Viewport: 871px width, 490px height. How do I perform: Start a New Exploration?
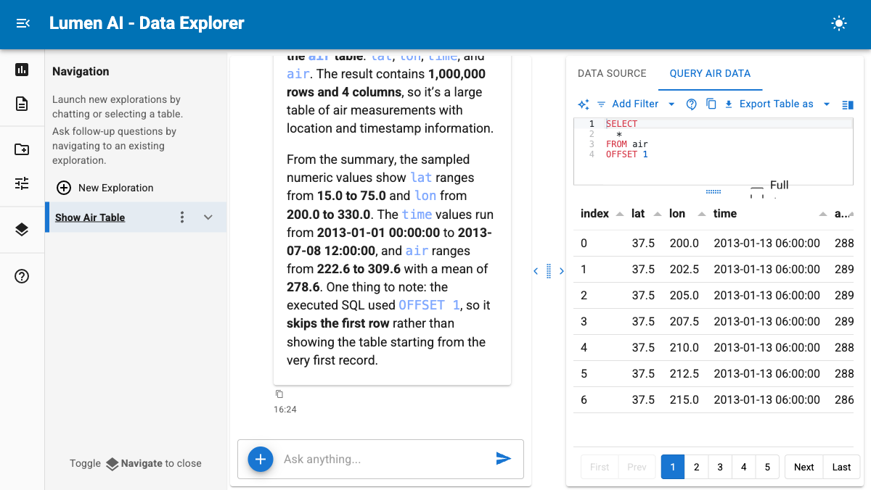point(105,188)
